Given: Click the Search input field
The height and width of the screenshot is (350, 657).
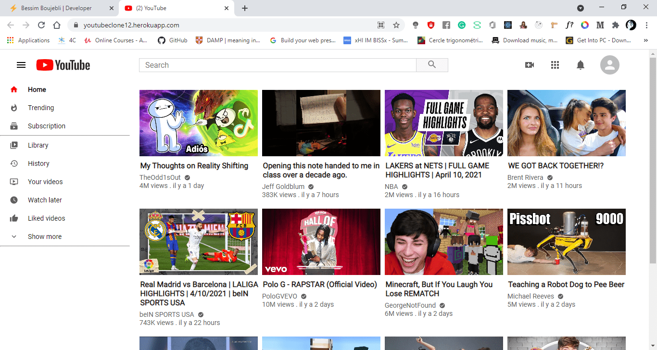Looking at the screenshot, I should click(x=278, y=65).
